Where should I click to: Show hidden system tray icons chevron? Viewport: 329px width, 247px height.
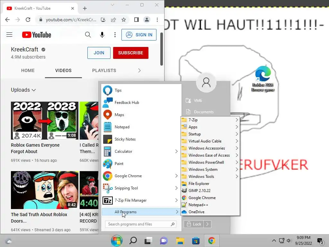(x=274, y=241)
